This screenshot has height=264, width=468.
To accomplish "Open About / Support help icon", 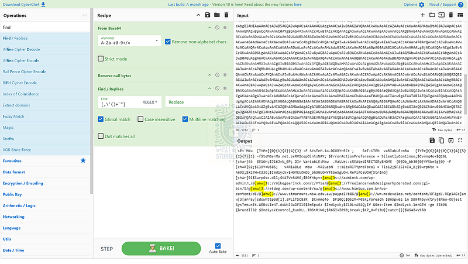I will click(461, 5).
